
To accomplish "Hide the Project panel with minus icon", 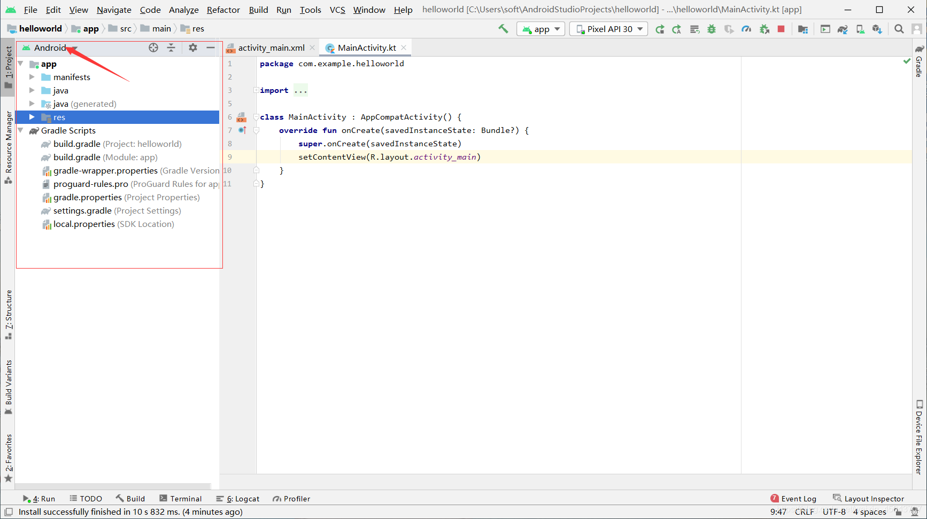I will point(211,48).
